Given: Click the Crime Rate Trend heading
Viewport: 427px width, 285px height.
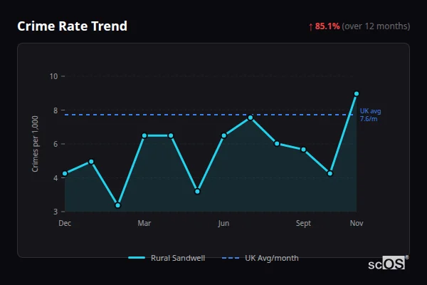Looking at the screenshot, I should coord(72,26).
